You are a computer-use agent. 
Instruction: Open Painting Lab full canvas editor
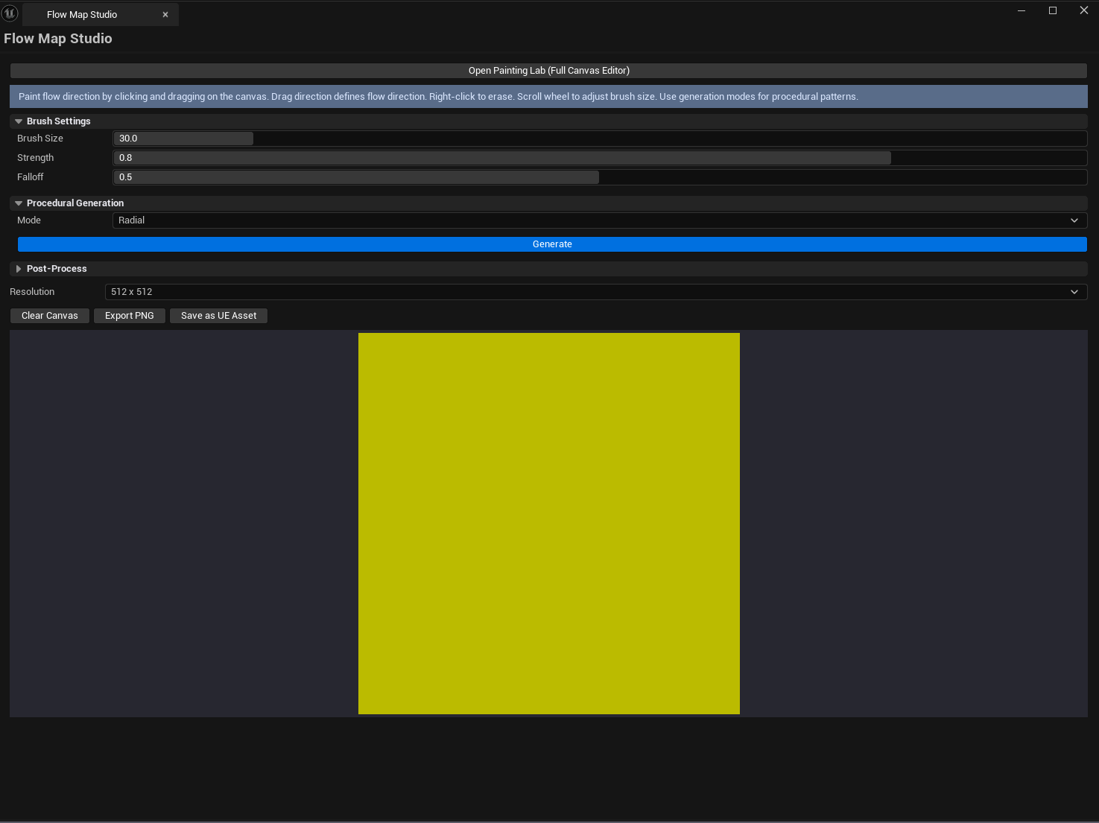tap(548, 71)
